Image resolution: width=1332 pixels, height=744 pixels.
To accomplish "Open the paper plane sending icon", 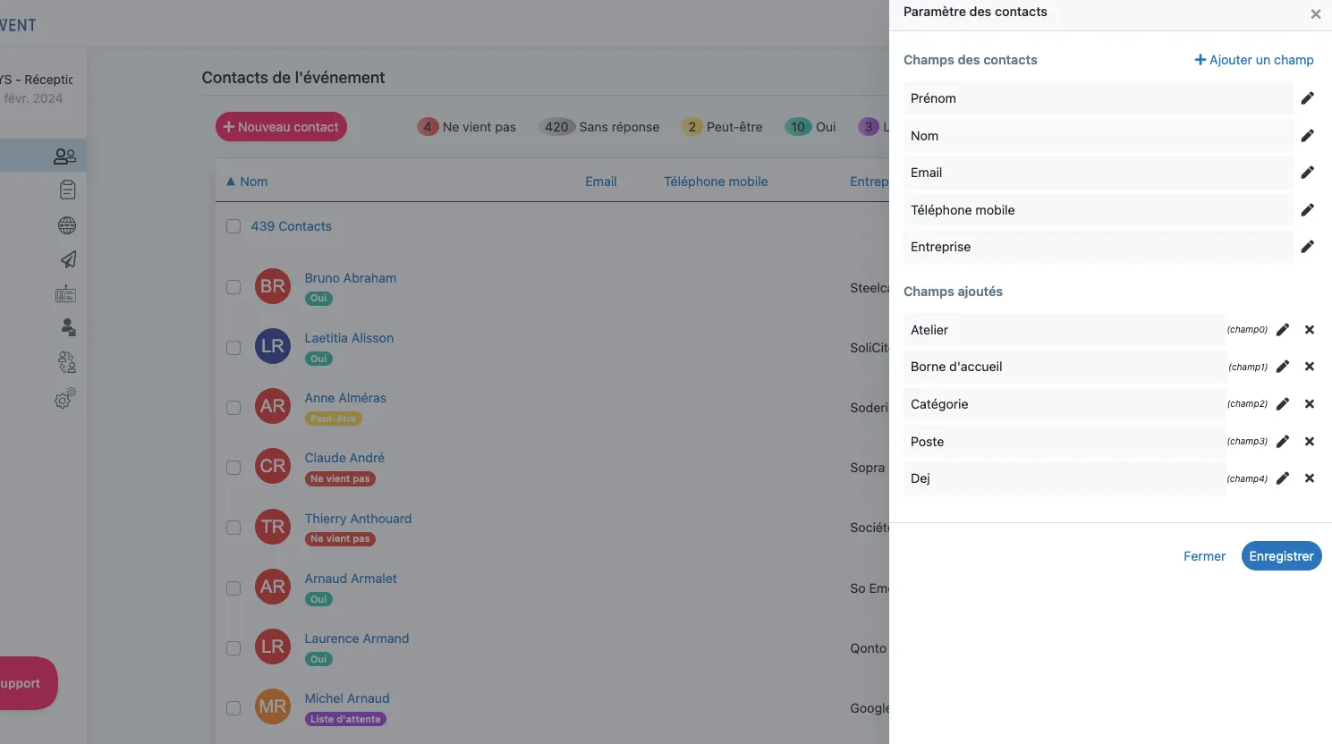I will coord(68,259).
